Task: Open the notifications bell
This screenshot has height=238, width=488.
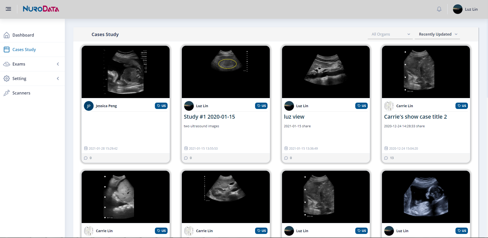Action: pyautogui.click(x=439, y=9)
